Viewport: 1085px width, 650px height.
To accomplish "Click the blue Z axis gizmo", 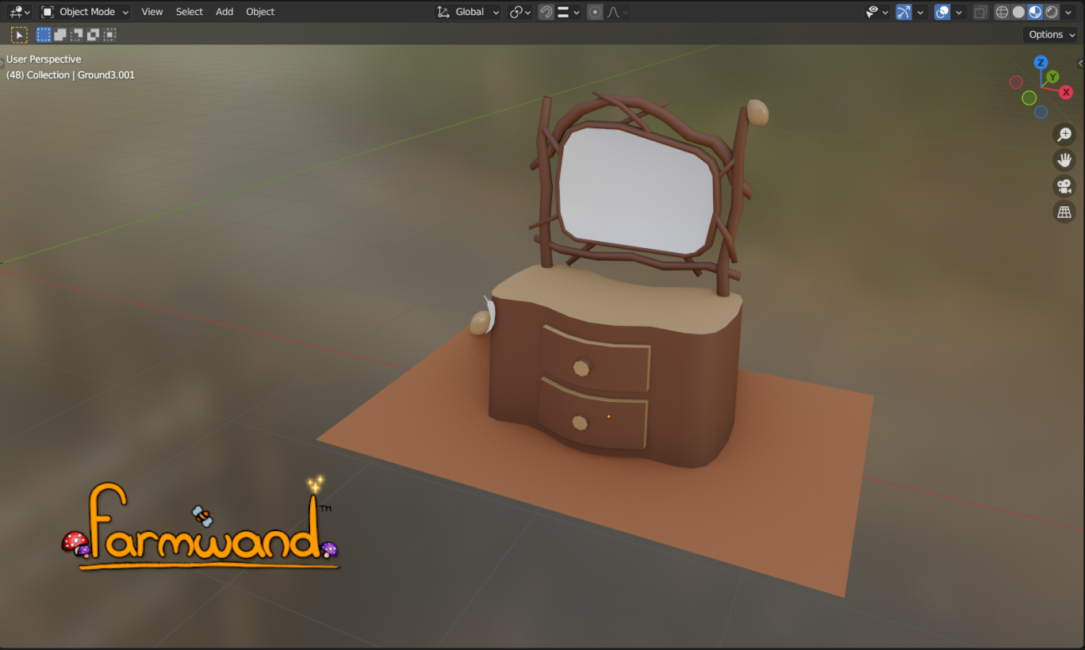I will pos(1041,63).
